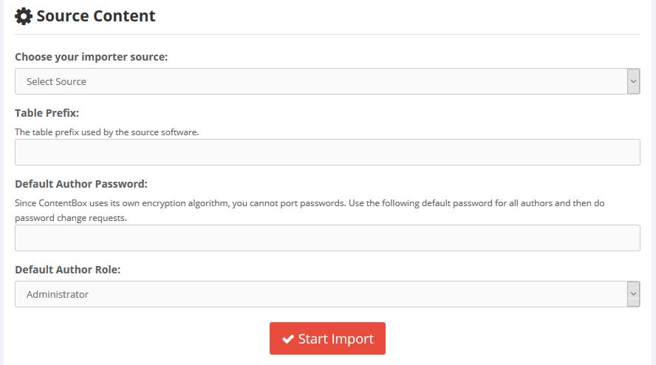Click the "Table Prefix:" label
This screenshot has height=365, width=656.
[x=47, y=113]
